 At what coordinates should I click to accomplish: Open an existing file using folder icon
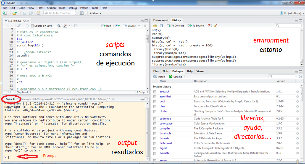tap(14, 13)
